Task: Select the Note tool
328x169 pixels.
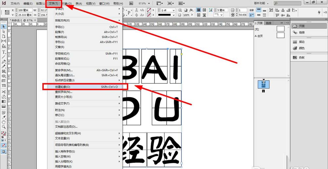Action: pyautogui.click(x=4, y=113)
